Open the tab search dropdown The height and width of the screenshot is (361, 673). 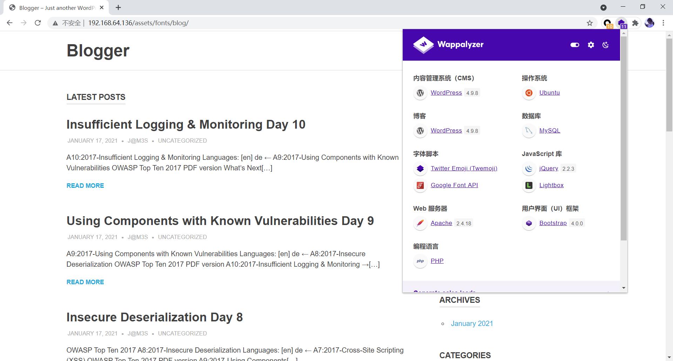point(604,7)
